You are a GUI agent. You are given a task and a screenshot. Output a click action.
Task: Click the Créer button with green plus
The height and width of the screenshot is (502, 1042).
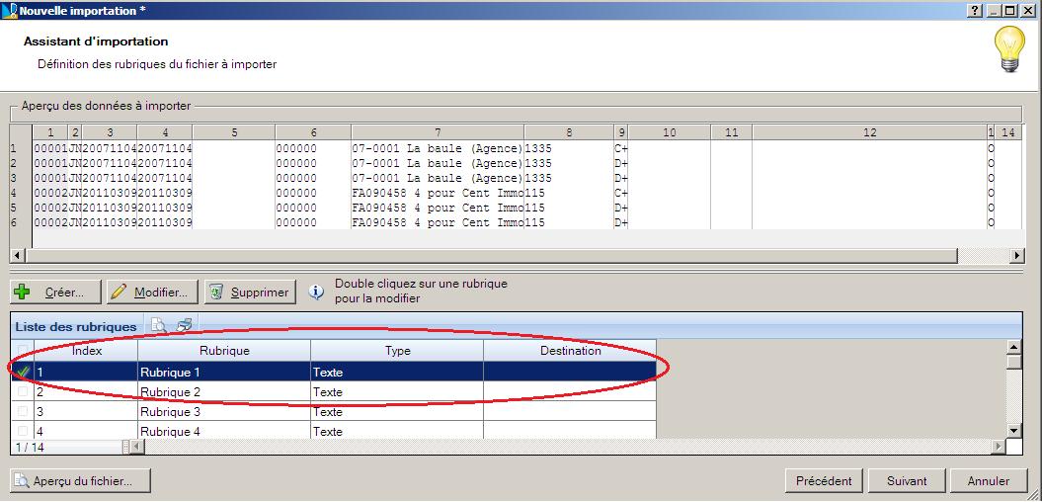tap(56, 292)
